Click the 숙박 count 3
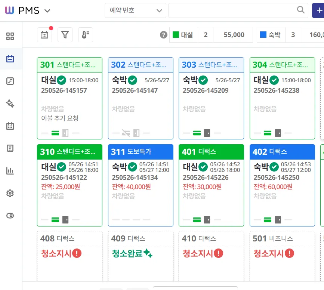This screenshot has height=290, width=324. 293,35
